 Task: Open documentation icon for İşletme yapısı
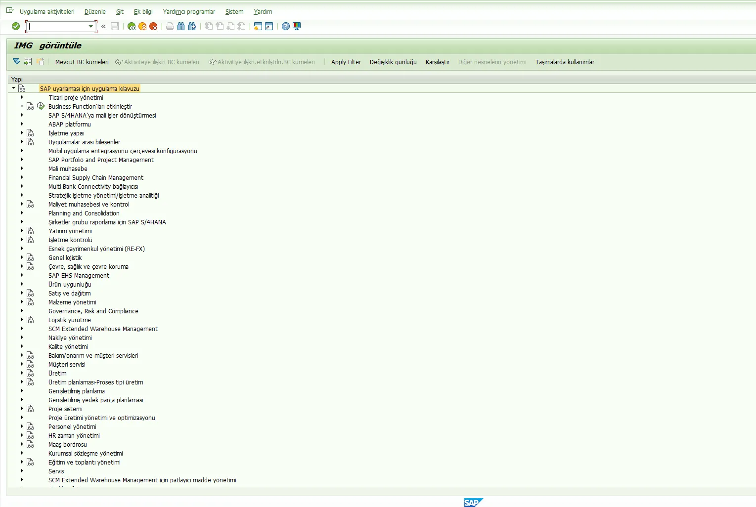[x=30, y=133]
